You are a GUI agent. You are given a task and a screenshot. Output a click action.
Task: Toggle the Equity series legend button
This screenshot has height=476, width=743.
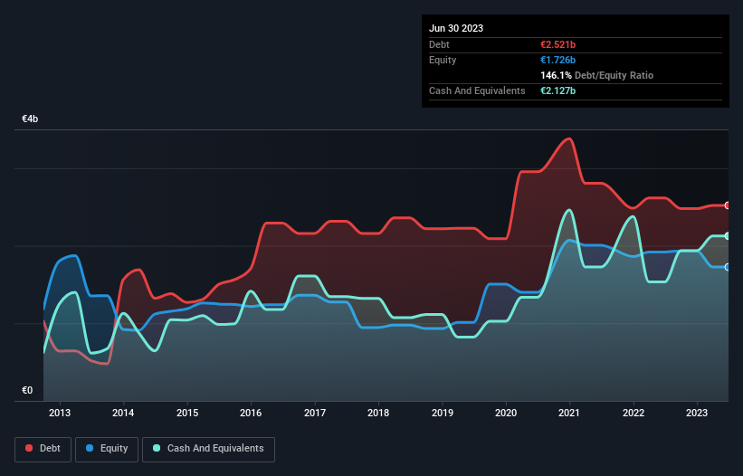click(x=107, y=449)
